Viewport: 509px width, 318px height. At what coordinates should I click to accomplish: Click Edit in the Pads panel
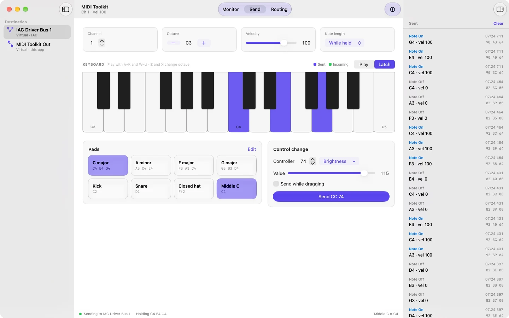252,149
